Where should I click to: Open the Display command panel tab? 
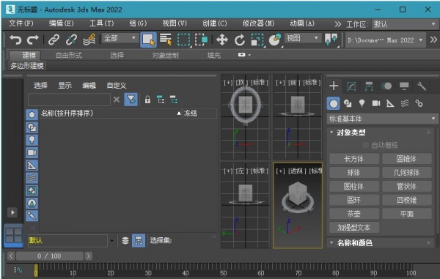point(404,86)
